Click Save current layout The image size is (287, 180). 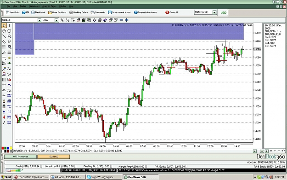119,12
